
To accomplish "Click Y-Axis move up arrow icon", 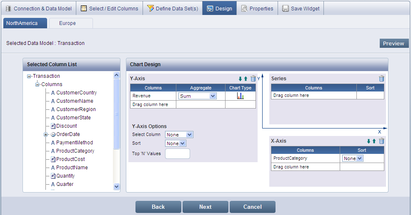I will tap(246, 79).
